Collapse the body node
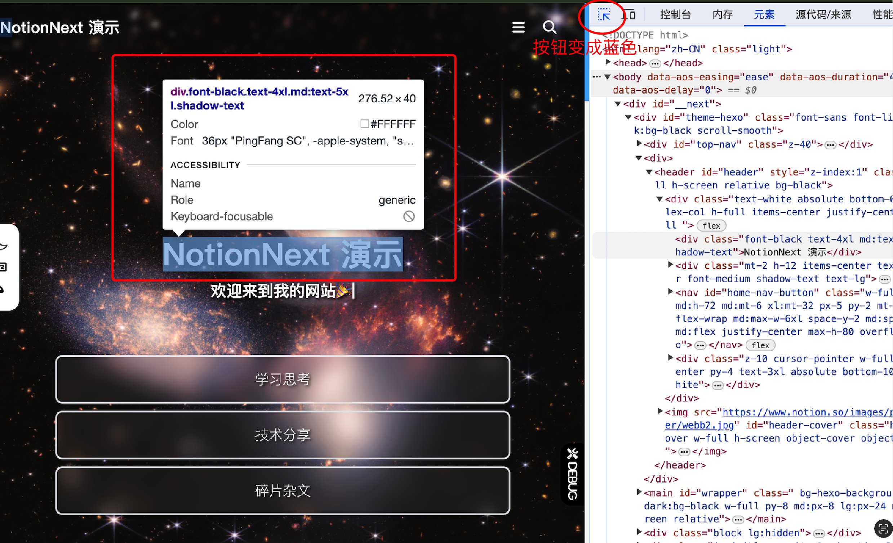The width and height of the screenshot is (893, 543). point(608,77)
